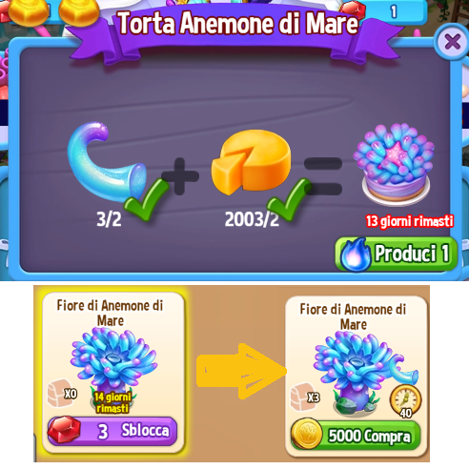
Task: Click the Torta Anemone di Mare banner title
Action: tap(238, 23)
